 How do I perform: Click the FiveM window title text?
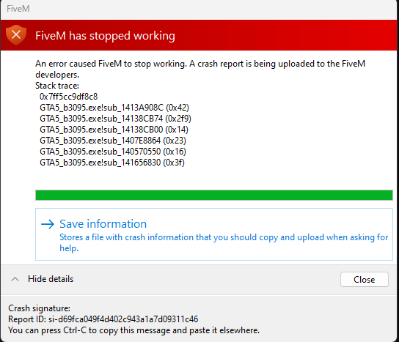(x=18, y=9)
